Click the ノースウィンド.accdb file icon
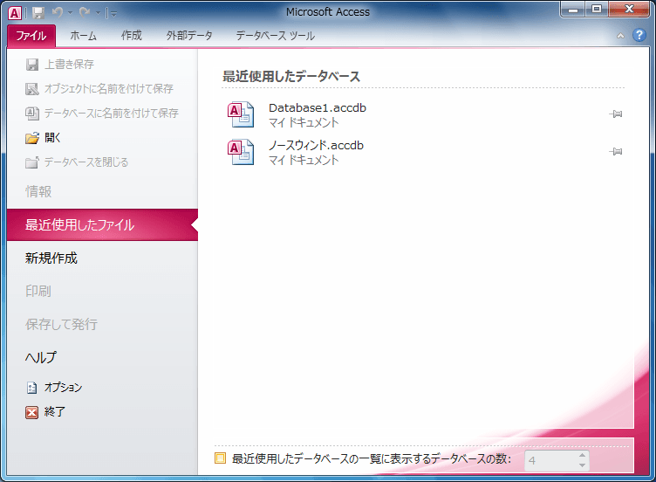Viewport: 656px width, 482px height. point(241,152)
